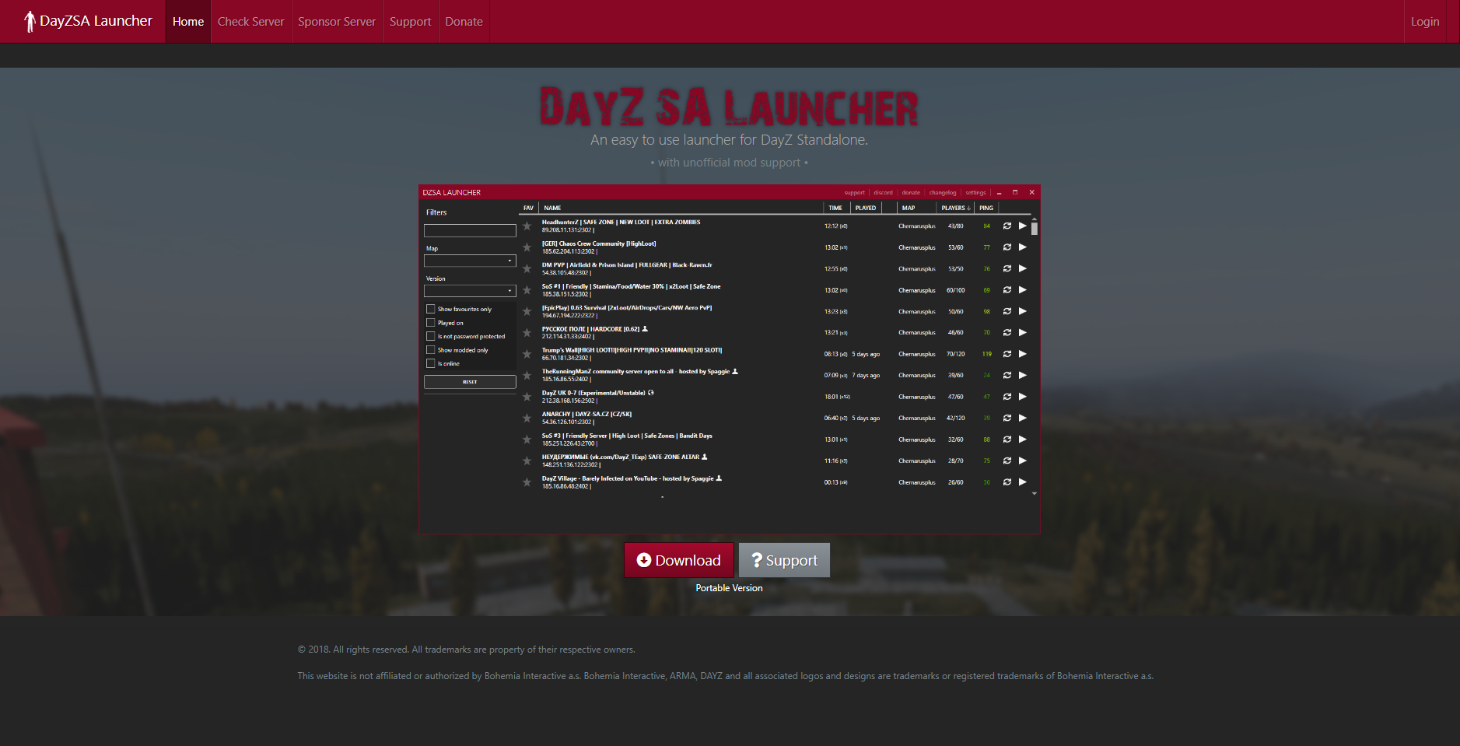Screen dimensions: 1460x746
Task: Join the ANARCHY DAYZ-SA.CZ server play arrow
Action: coord(1023,419)
